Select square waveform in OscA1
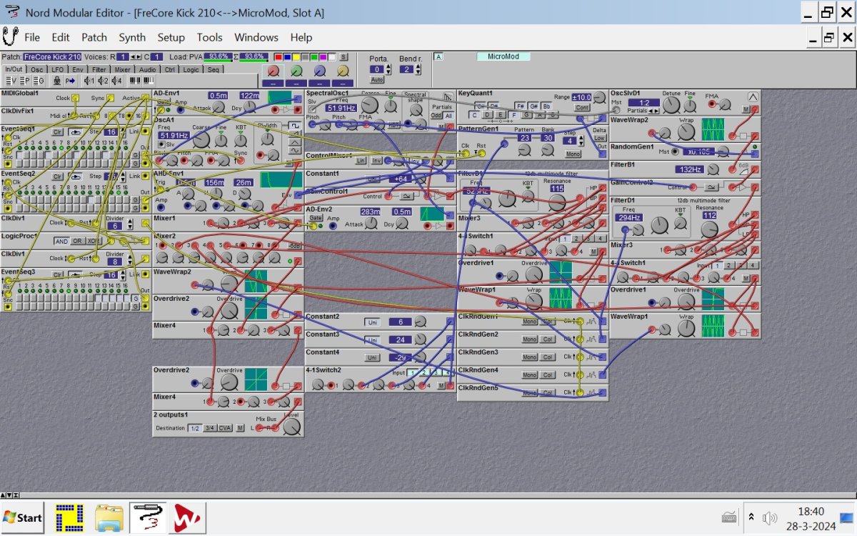 coord(295,126)
